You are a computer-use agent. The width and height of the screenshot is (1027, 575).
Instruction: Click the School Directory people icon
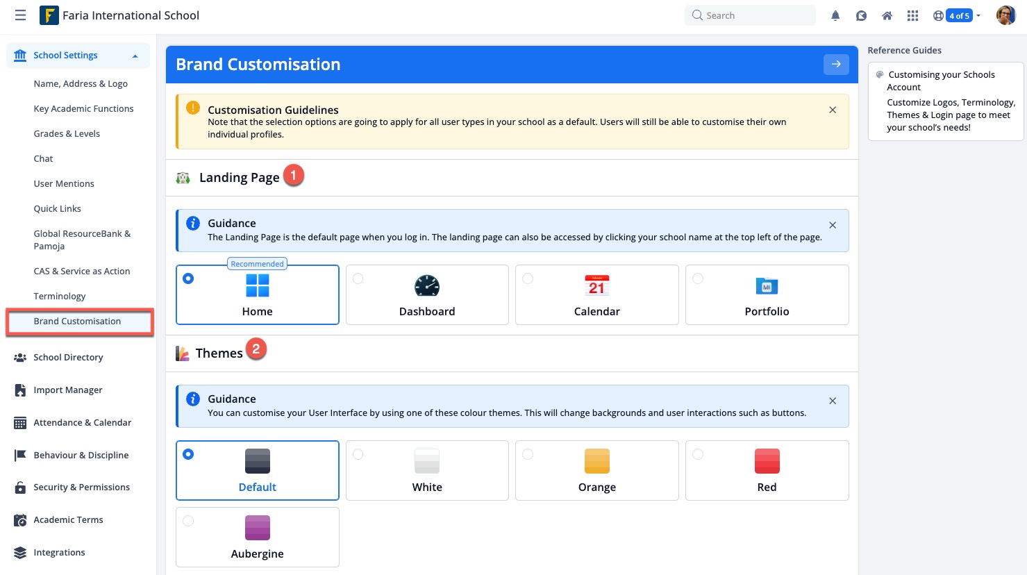[20, 357]
